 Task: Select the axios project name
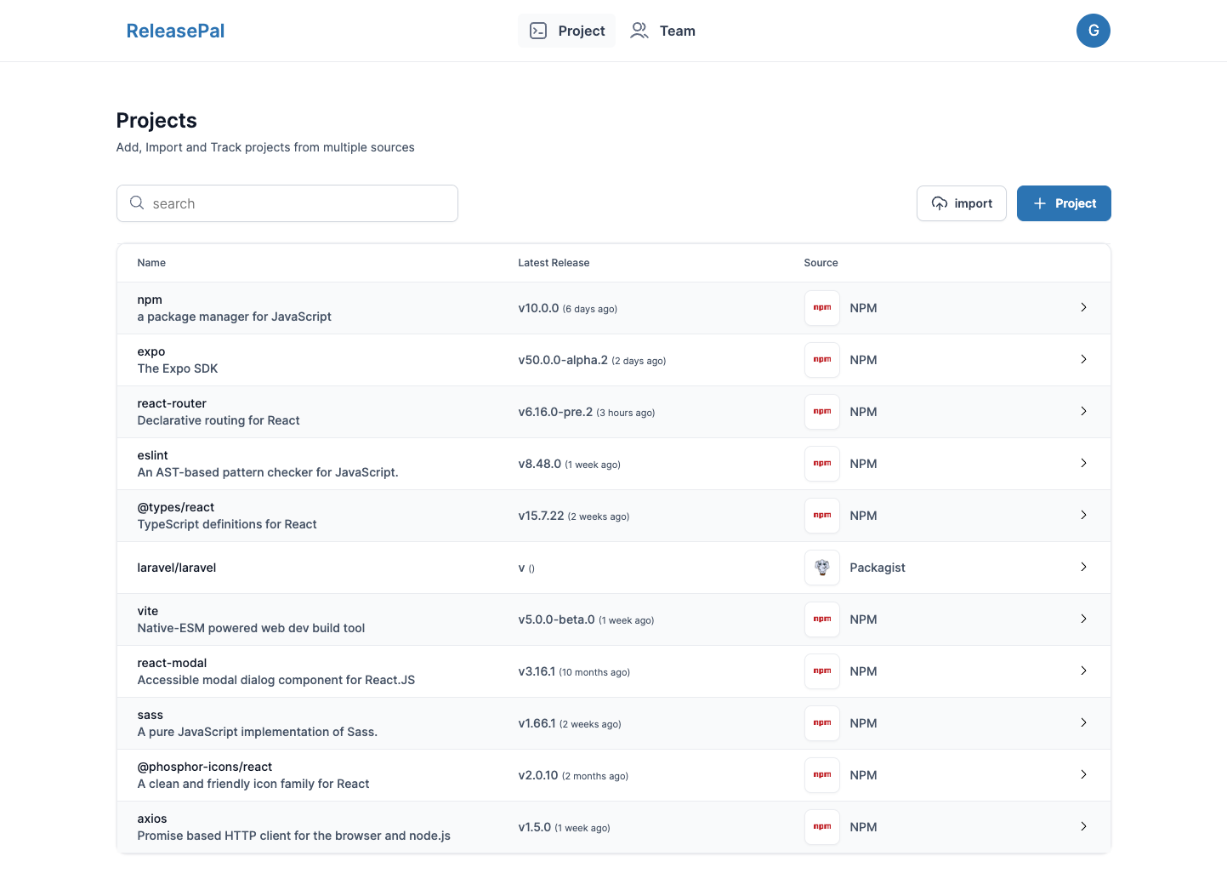tap(152, 819)
